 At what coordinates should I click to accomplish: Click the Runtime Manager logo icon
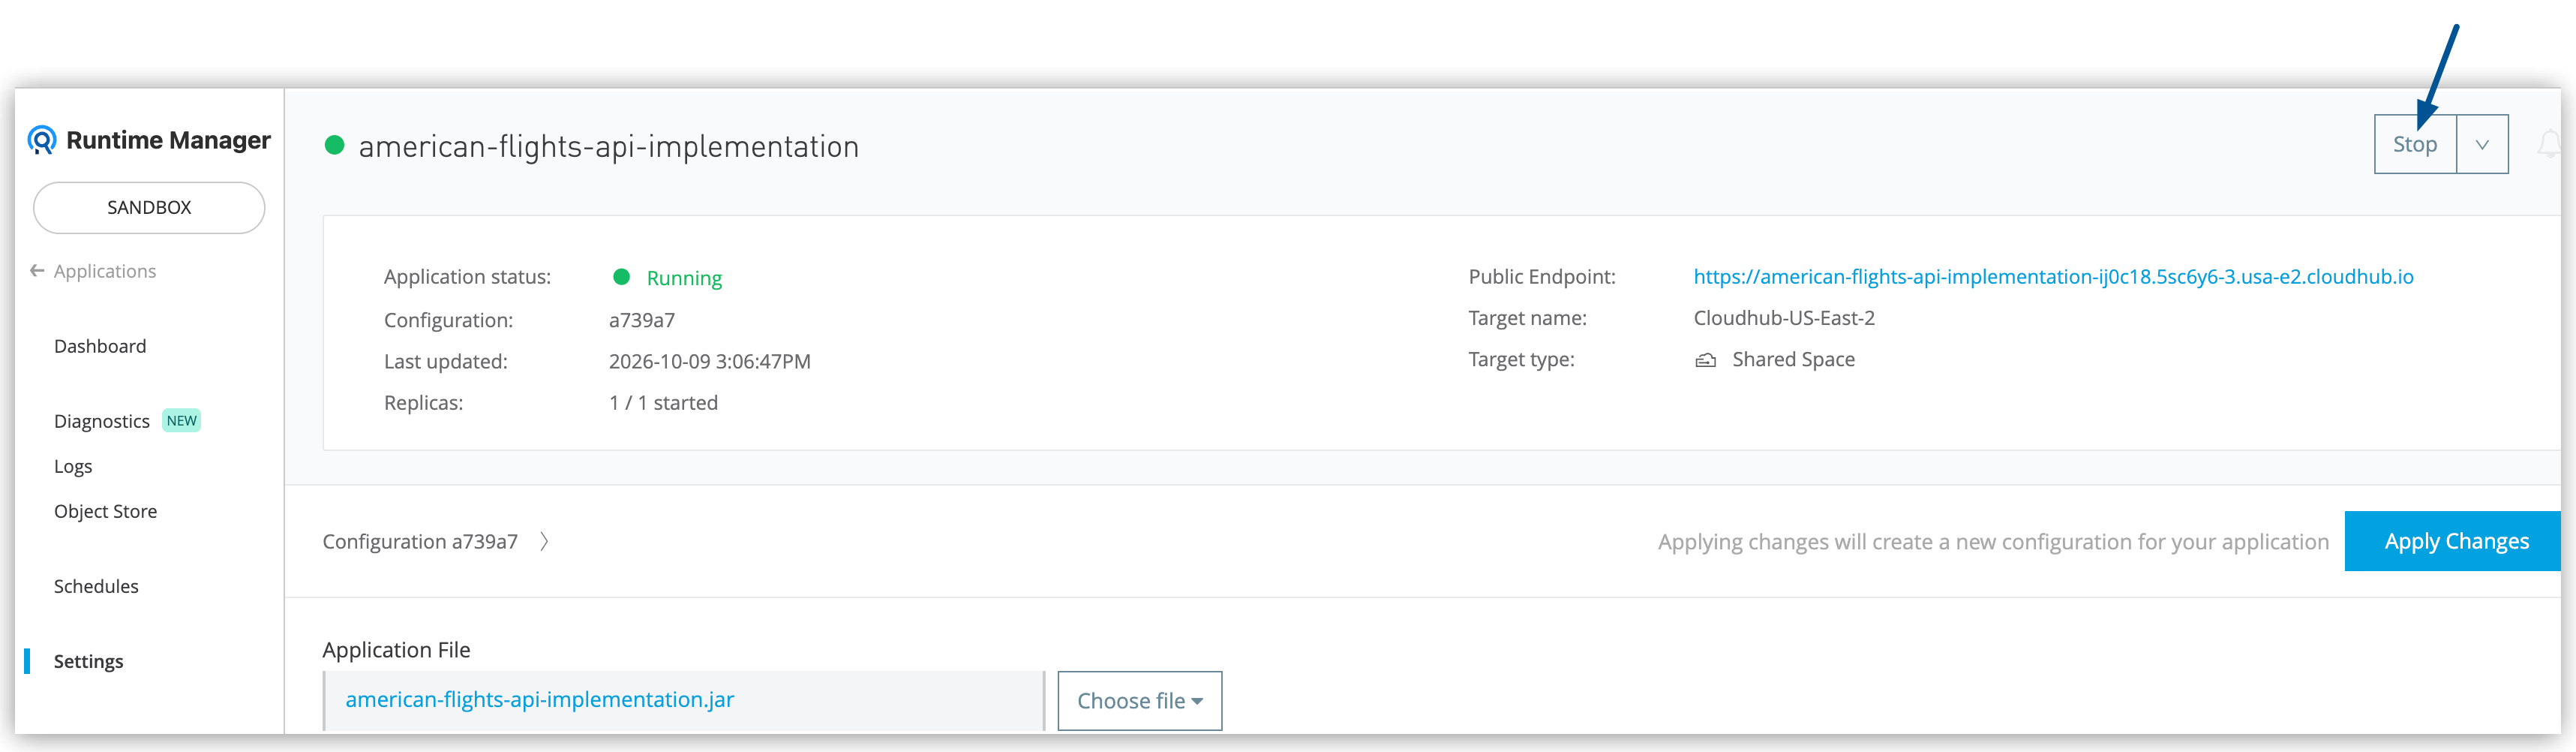42,140
